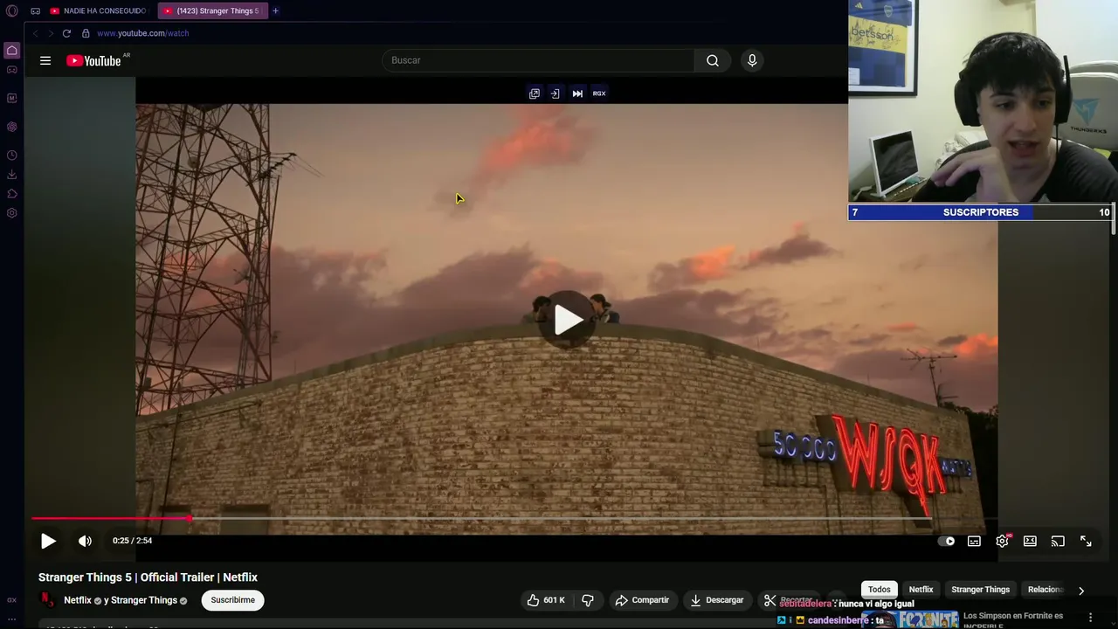Click the SUSCRIPTORES goal bar overlay
1118x629 pixels.
(x=980, y=212)
